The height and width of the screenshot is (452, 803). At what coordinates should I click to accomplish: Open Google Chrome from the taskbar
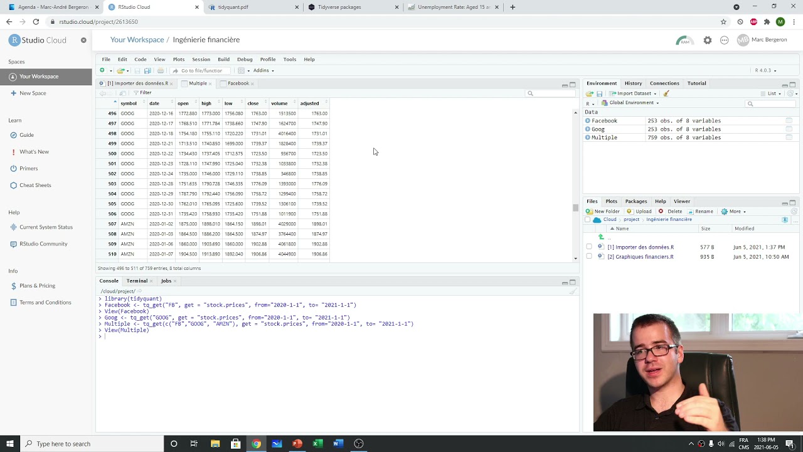[x=256, y=444]
